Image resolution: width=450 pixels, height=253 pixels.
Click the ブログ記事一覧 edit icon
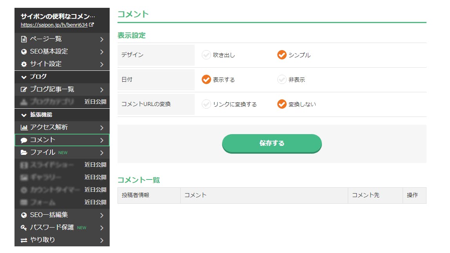tap(24, 90)
